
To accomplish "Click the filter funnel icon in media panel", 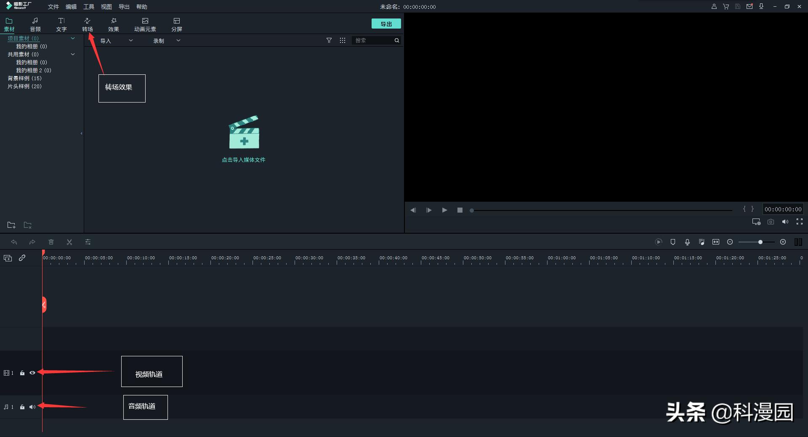I will pyautogui.click(x=329, y=40).
